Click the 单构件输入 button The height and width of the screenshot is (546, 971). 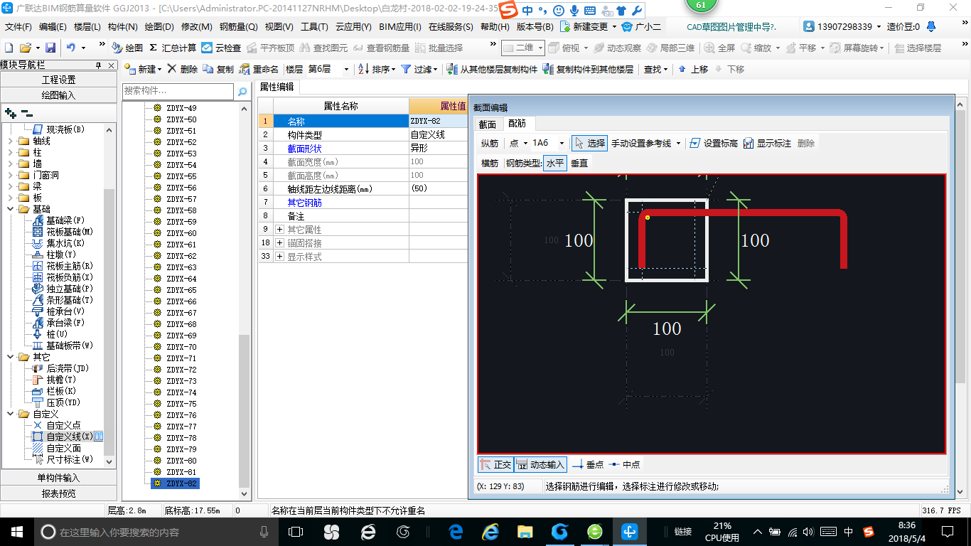point(58,478)
